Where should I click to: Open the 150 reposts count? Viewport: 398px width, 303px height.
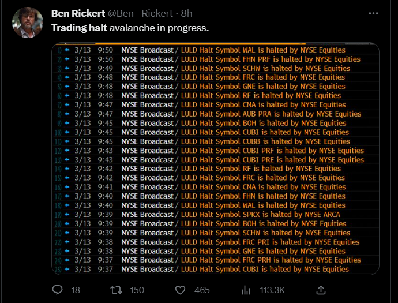(137, 290)
